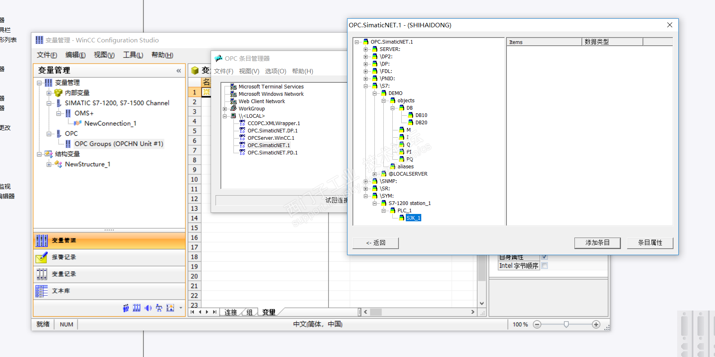The width and height of the screenshot is (715, 357).
Task: Select the CCOPC.XMLWrapper.1 entry
Action: pos(274,123)
